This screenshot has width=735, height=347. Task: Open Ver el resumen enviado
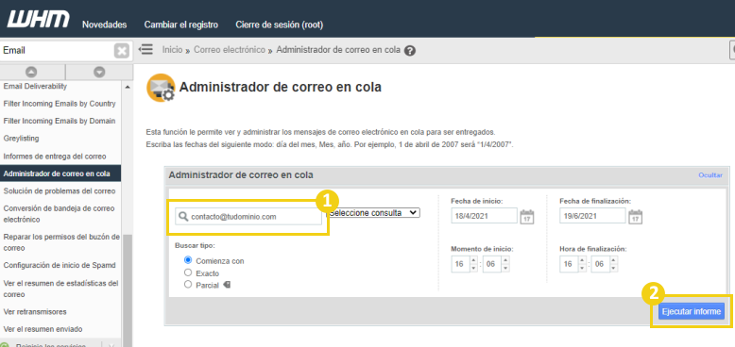click(x=43, y=329)
